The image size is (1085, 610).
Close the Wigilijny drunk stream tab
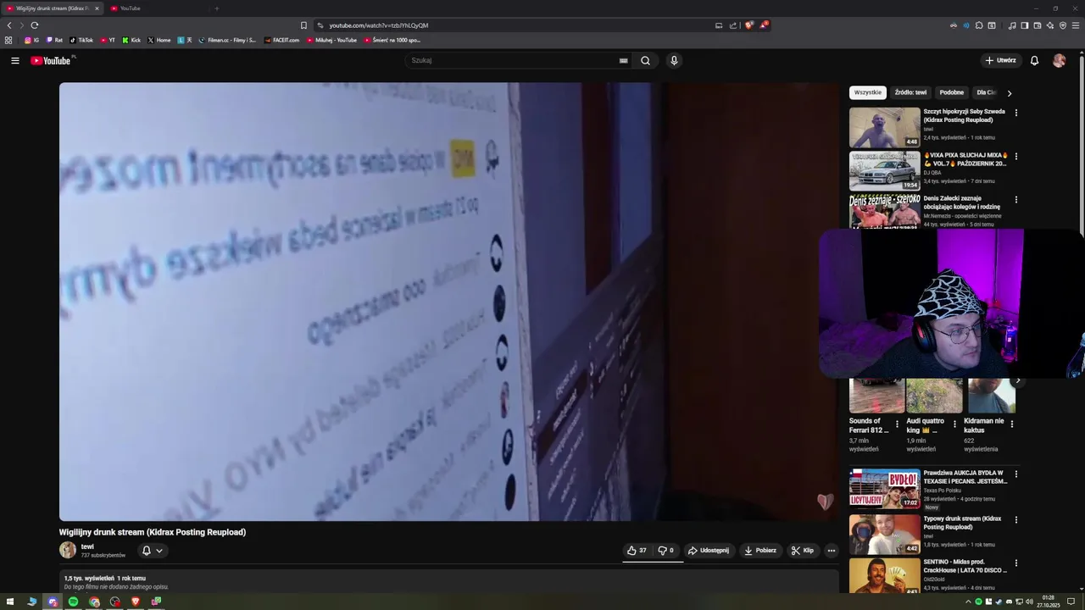click(97, 8)
